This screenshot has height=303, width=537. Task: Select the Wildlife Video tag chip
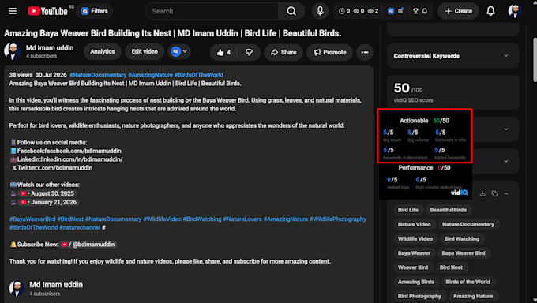click(x=415, y=238)
